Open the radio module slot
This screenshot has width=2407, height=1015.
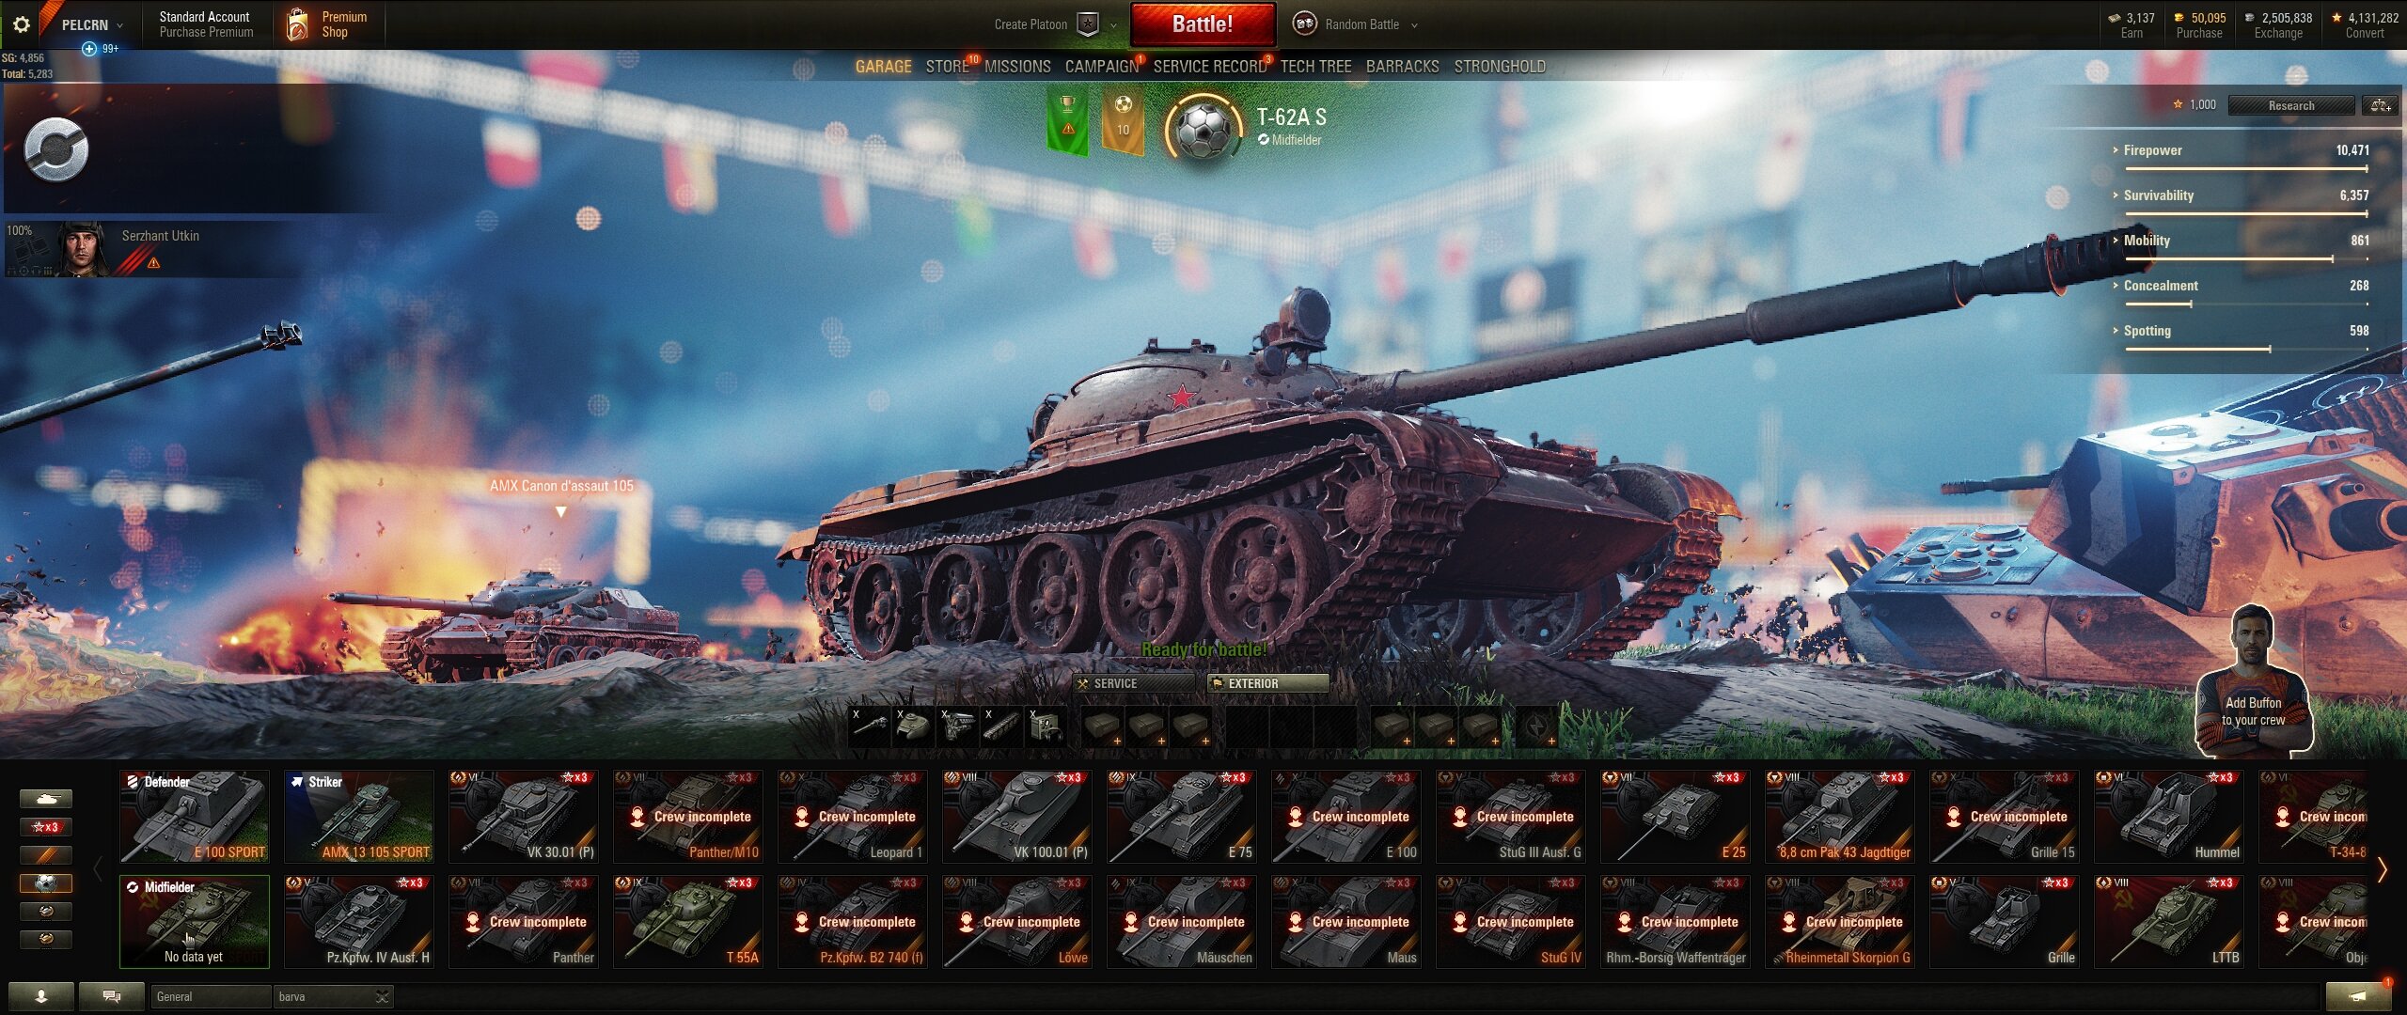1046,726
